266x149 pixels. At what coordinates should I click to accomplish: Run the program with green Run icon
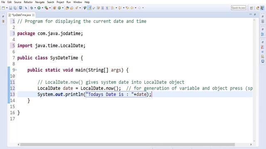(x=39, y=8)
